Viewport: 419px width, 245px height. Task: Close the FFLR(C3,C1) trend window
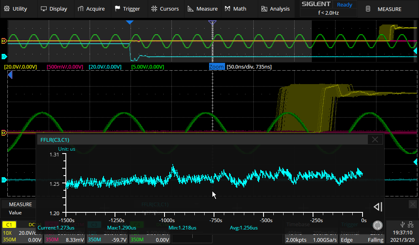pos(375,139)
